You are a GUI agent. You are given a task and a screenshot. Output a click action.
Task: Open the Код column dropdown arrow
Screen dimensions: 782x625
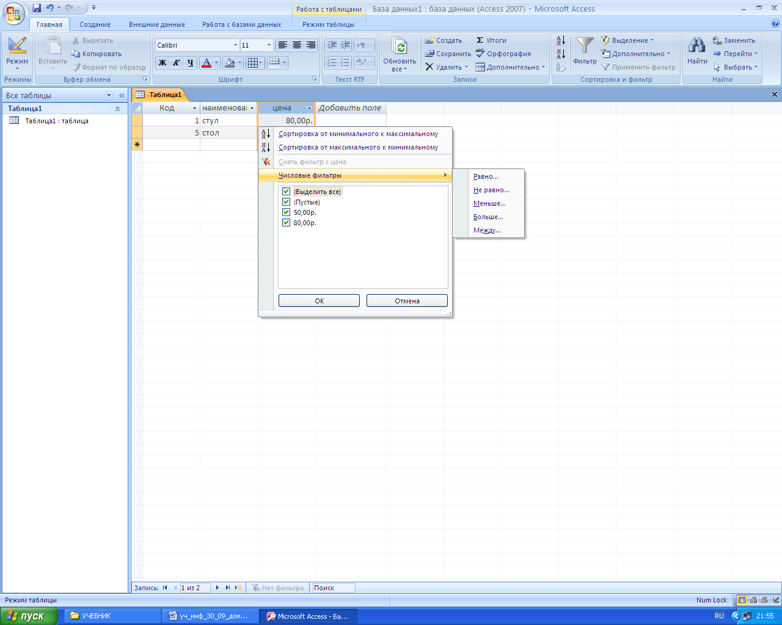pos(195,108)
